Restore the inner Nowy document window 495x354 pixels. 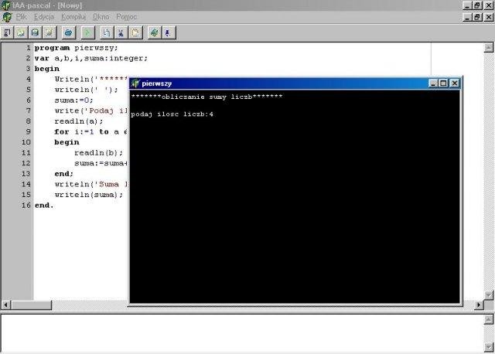pyautogui.click(x=477, y=17)
